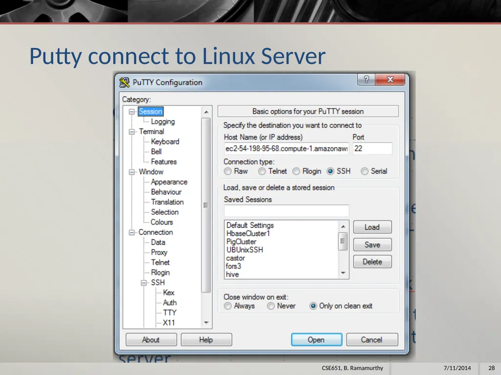Select fors3 saved session
501x375 pixels.
click(x=233, y=266)
